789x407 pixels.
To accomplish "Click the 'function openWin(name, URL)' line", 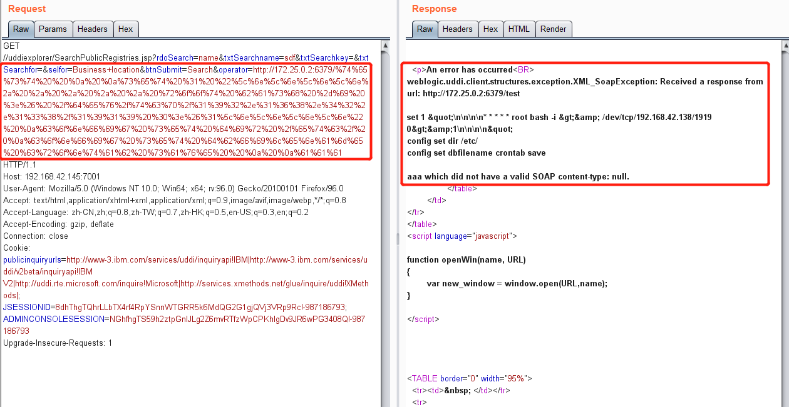I will (467, 260).
